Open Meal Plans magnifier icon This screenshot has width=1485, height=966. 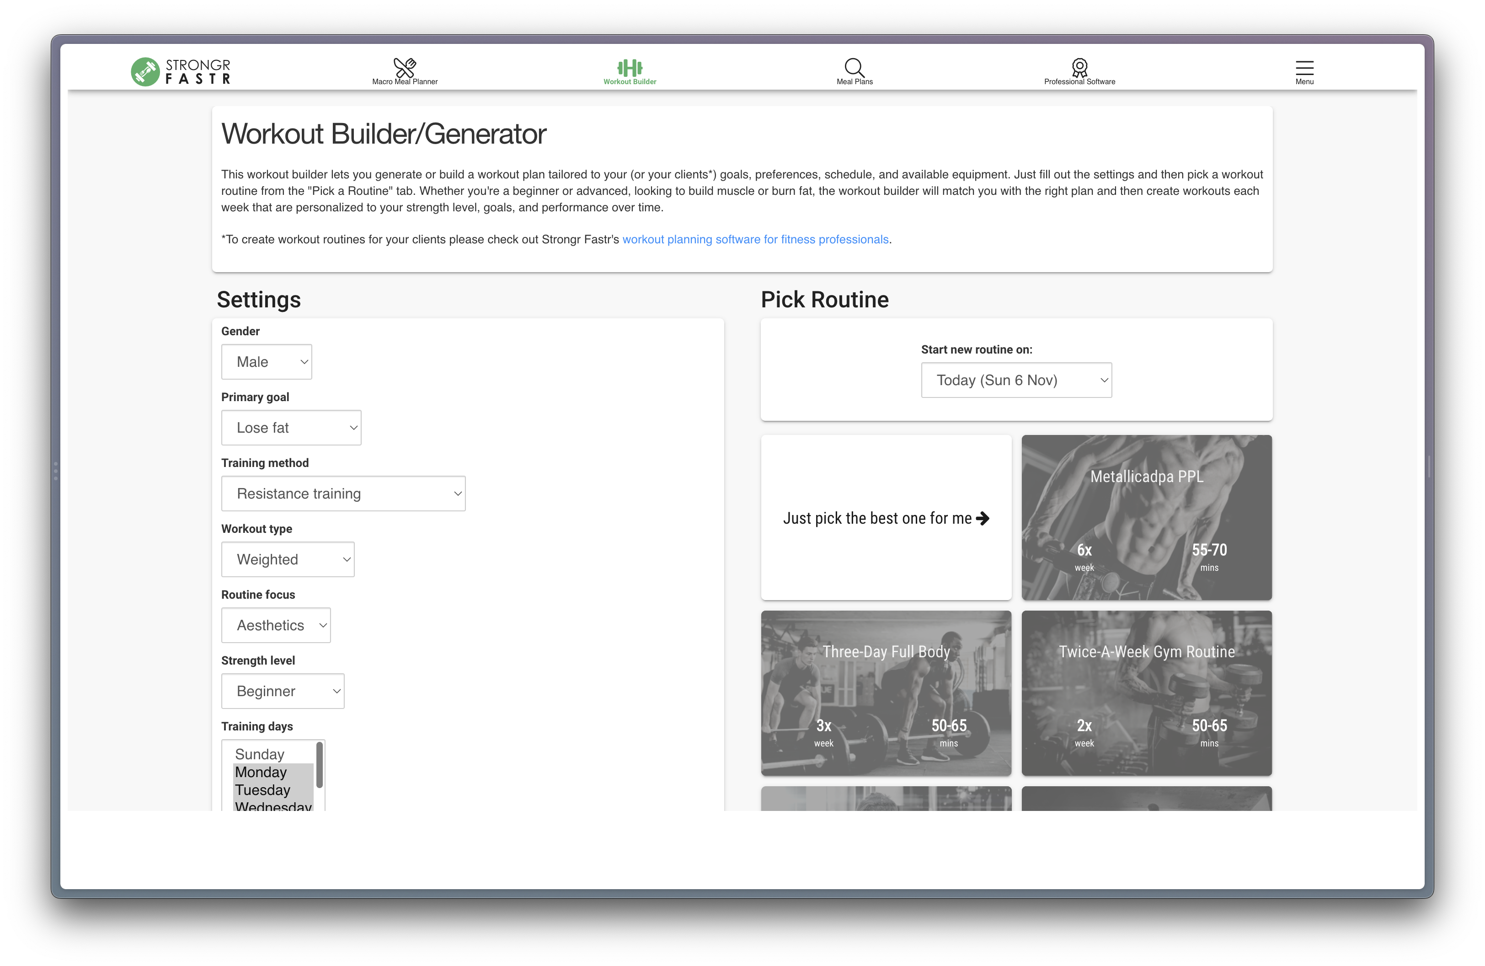click(x=854, y=67)
